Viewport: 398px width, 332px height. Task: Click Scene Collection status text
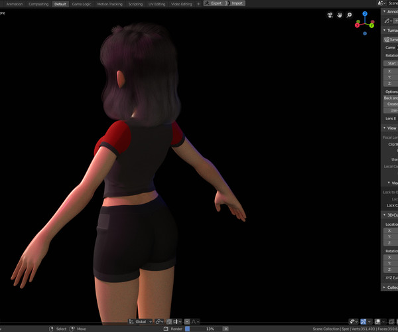pos(326,329)
